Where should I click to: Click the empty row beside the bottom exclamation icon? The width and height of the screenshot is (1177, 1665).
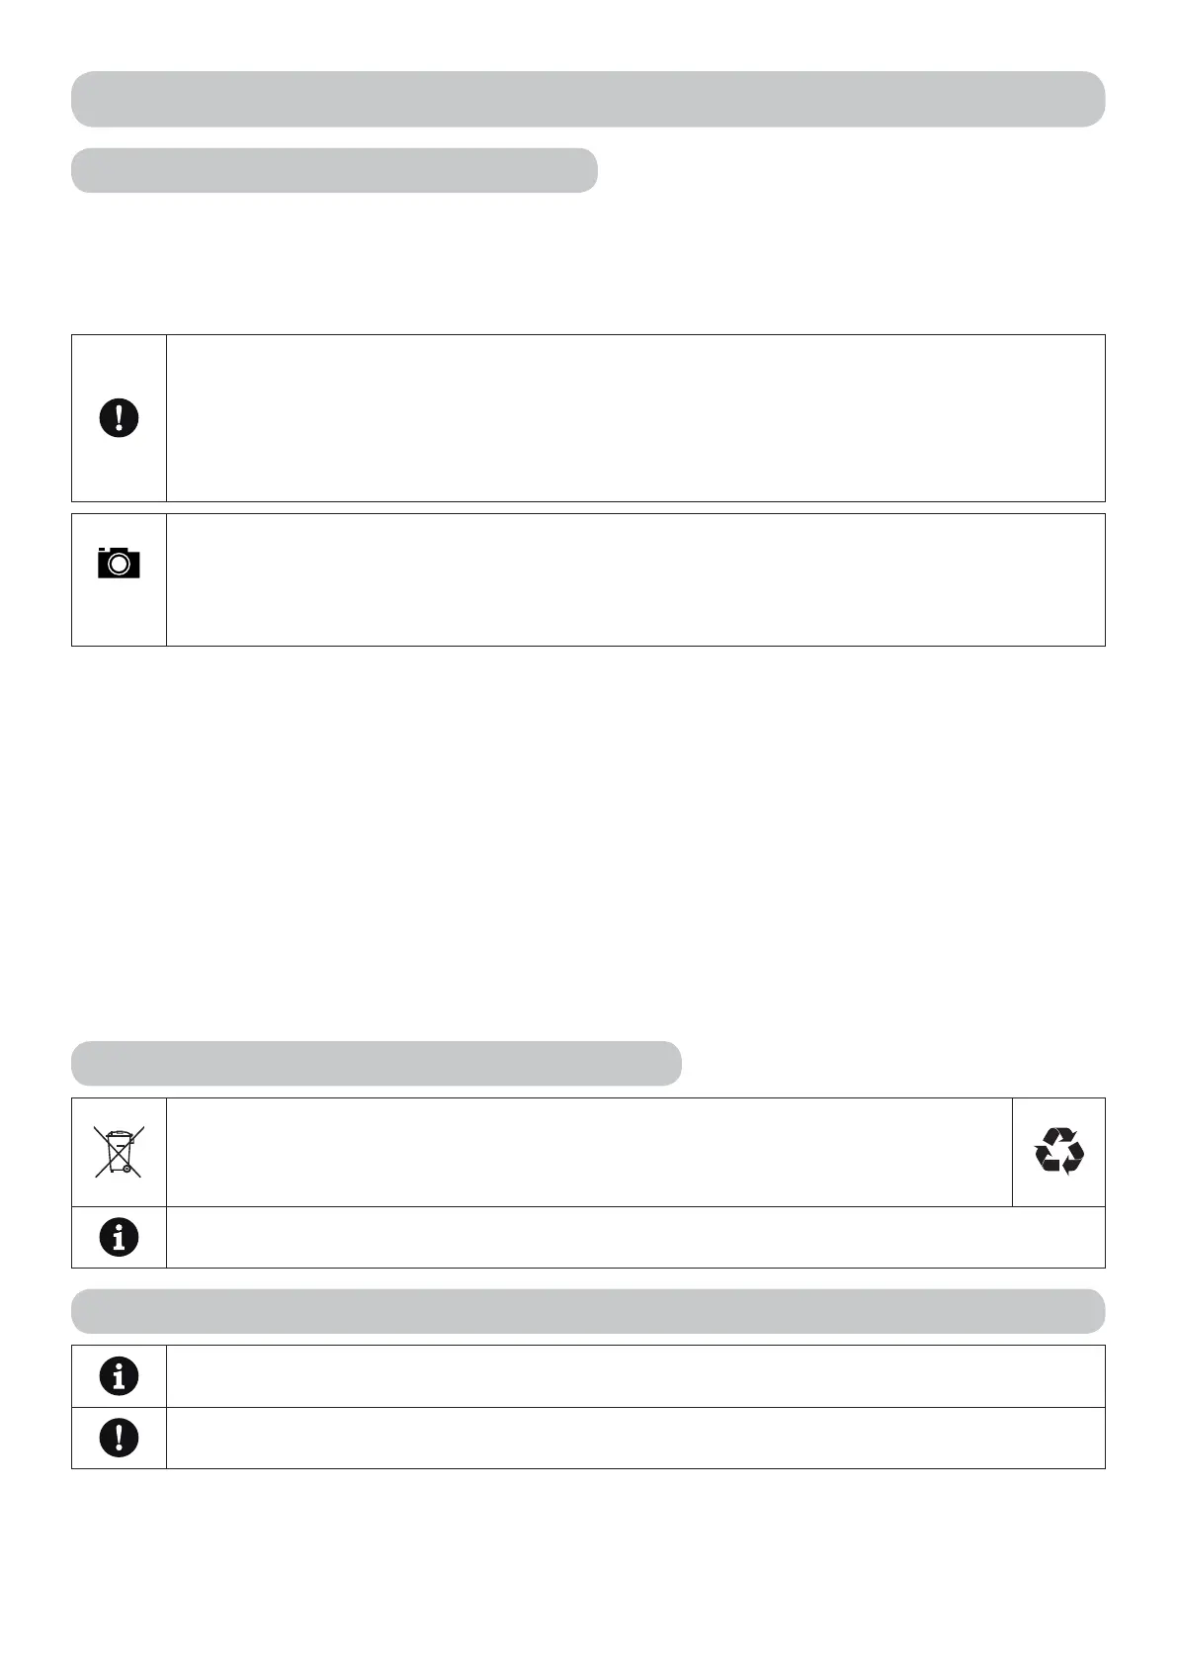(x=635, y=1438)
